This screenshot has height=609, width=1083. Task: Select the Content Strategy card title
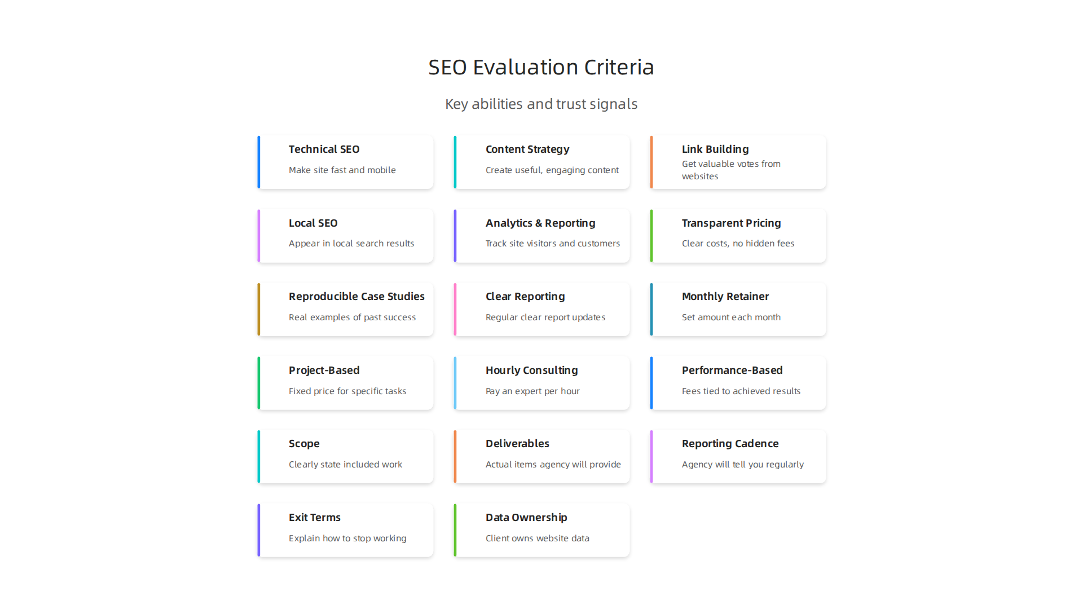[x=527, y=149]
